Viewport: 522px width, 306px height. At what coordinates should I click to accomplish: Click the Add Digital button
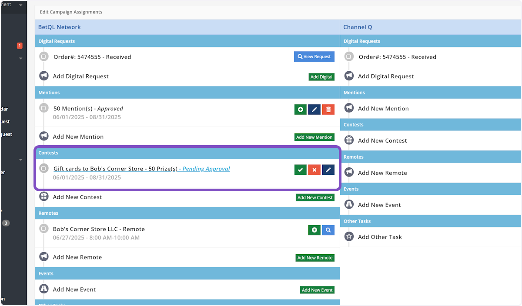(x=321, y=77)
